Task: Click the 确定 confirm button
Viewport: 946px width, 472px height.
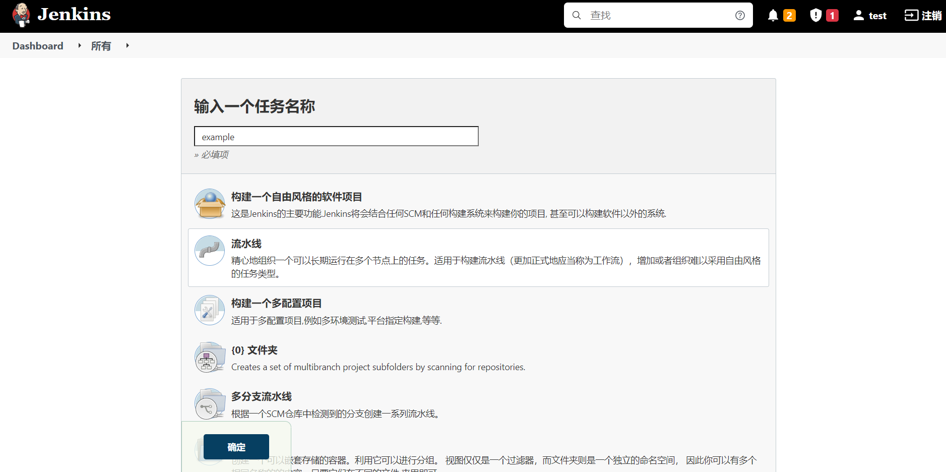Action: [x=236, y=447]
